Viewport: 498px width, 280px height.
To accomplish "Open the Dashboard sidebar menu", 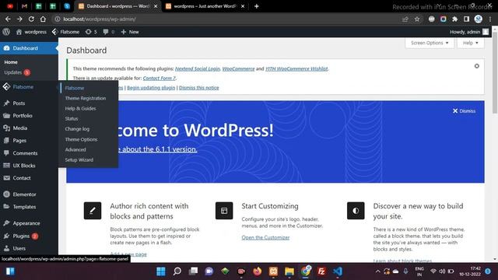I will (29, 48).
